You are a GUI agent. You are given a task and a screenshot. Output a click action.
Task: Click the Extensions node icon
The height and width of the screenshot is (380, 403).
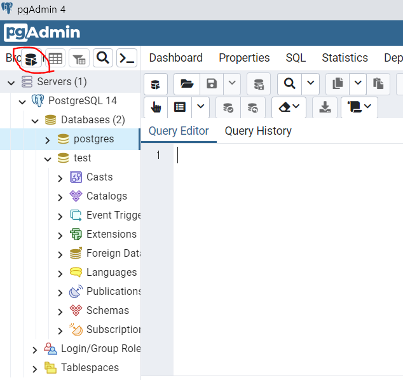click(x=76, y=234)
